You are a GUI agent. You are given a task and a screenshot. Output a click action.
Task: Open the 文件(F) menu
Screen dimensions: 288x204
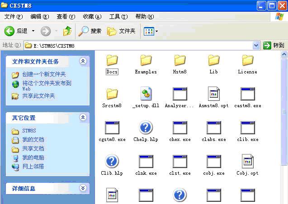(x=14, y=17)
